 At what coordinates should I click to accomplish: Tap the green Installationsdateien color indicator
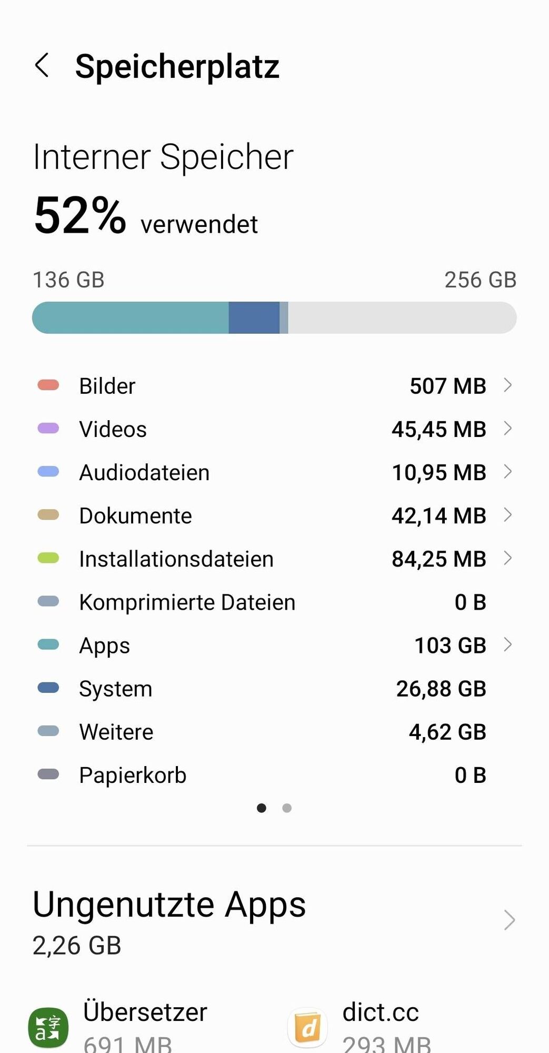point(48,558)
